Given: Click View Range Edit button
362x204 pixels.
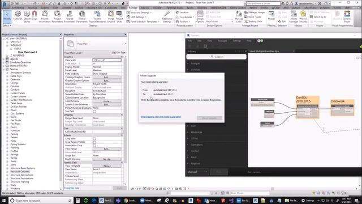Looking at the screenshot, I should point(107,148).
